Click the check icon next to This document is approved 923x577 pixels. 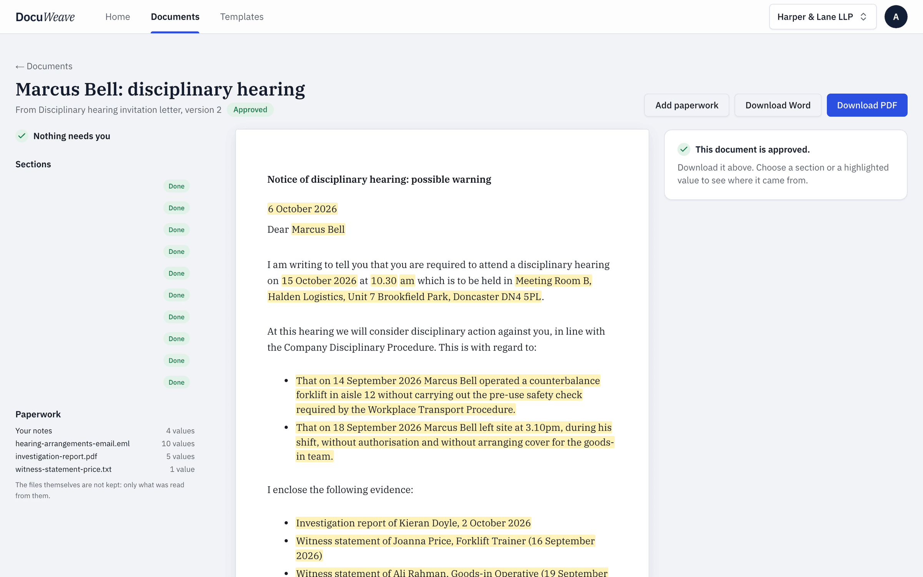(x=684, y=149)
